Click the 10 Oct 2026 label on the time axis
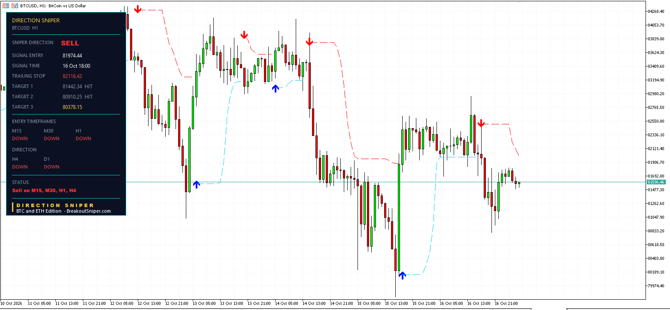Viewport: 670px width, 310px height. 11,303
